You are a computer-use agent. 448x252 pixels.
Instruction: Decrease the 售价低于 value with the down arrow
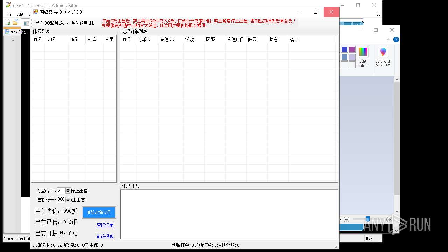(68, 201)
